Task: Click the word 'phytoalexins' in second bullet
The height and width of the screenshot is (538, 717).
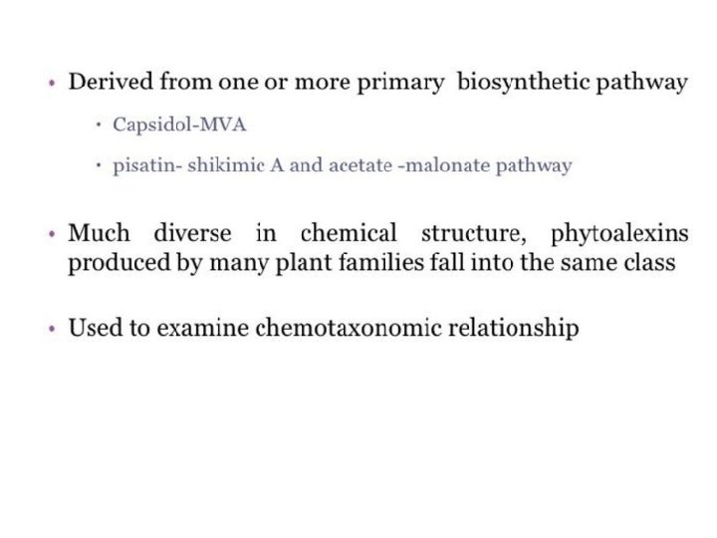Action: (x=619, y=234)
